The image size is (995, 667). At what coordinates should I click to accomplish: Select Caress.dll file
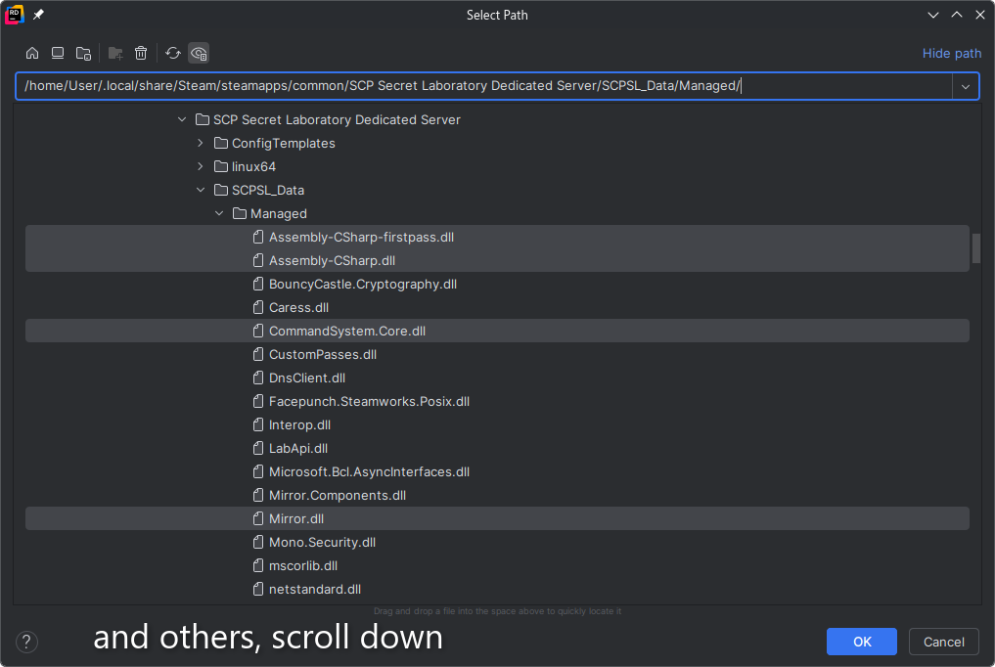(x=497, y=307)
